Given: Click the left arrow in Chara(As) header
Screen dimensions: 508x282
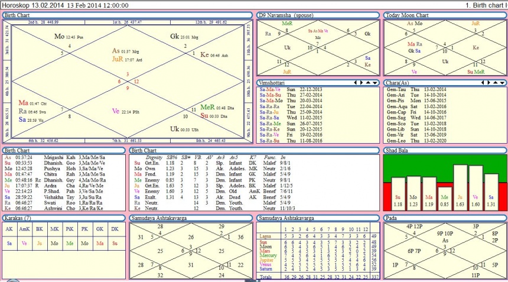Looking at the screenshot, I should (483, 83).
